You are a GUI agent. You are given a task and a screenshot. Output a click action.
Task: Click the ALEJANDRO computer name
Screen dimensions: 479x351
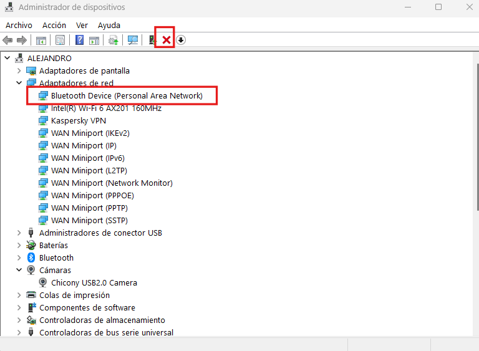pyautogui.click(x=49, y=58)
